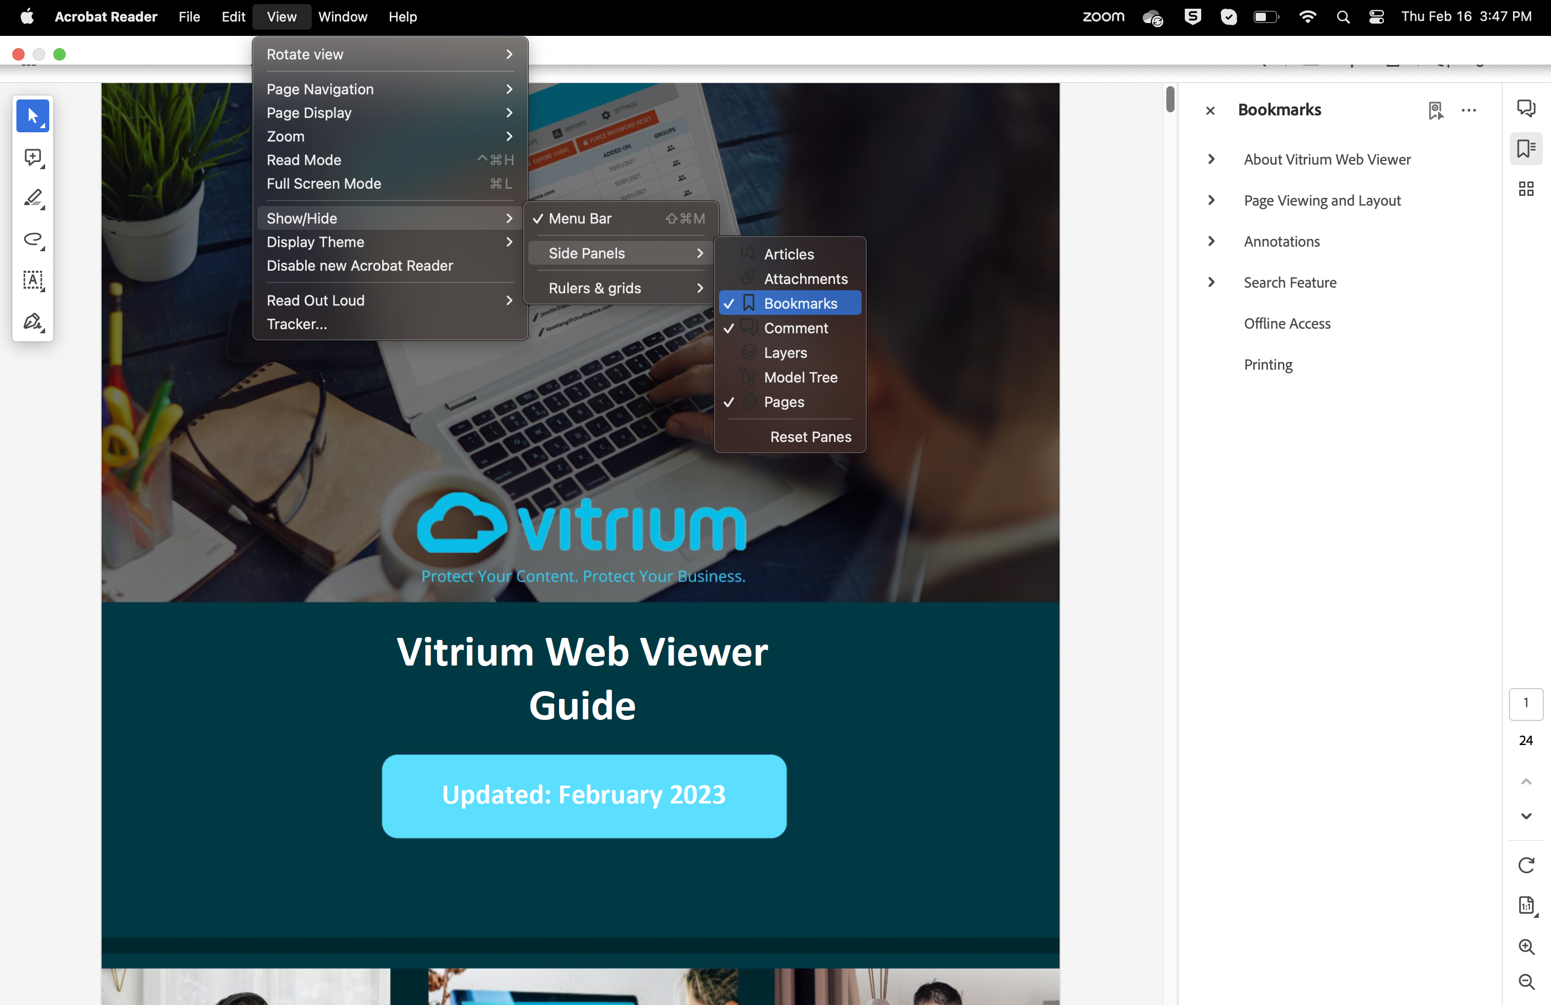
Task: Zoom out with the magnifier minus icon
Action: (x=1525, y=981)
